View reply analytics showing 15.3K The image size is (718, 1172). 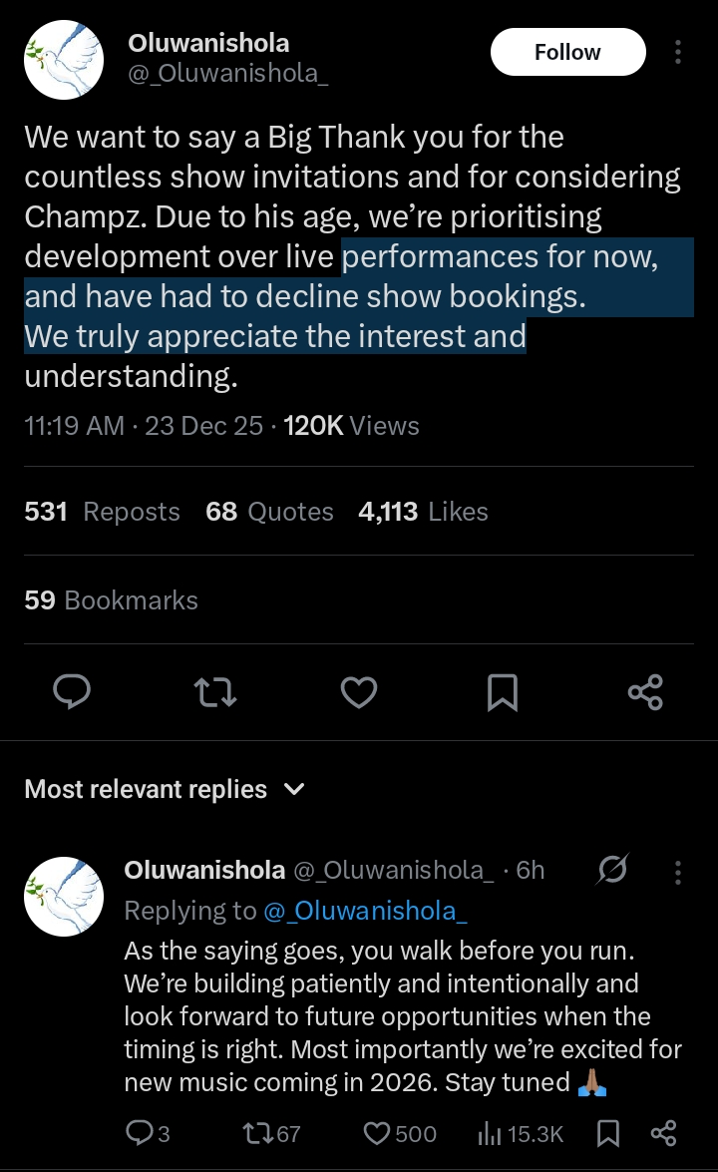[x=521, y=1133]
